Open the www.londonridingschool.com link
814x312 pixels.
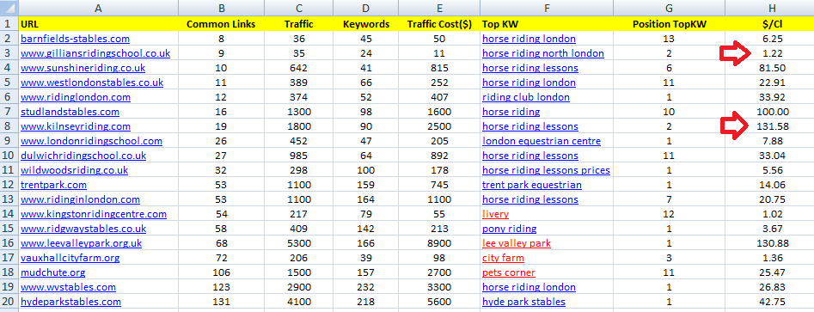click(91, 141)
